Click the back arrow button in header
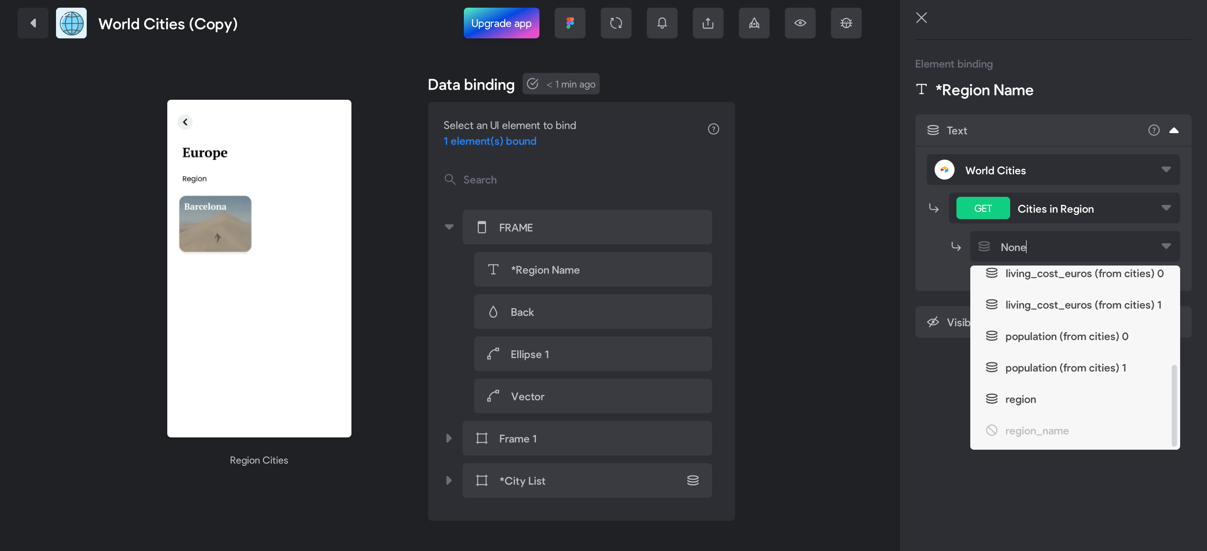Screen dimensions: 1207x551 pos(33,23)
